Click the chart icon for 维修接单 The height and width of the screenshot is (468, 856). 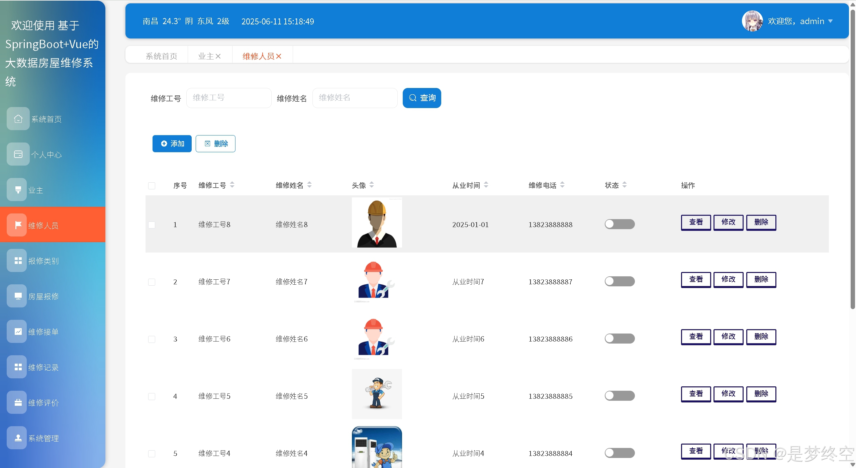tap(18, 332)
